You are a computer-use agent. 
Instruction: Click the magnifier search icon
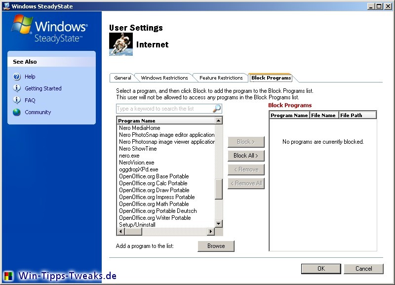pos(217,109)
